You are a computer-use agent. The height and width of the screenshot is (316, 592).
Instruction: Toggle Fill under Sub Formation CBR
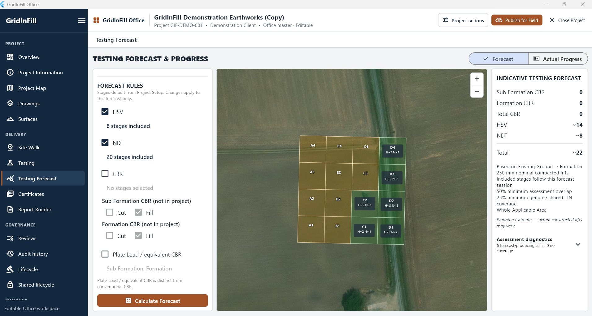click(138, 212)
